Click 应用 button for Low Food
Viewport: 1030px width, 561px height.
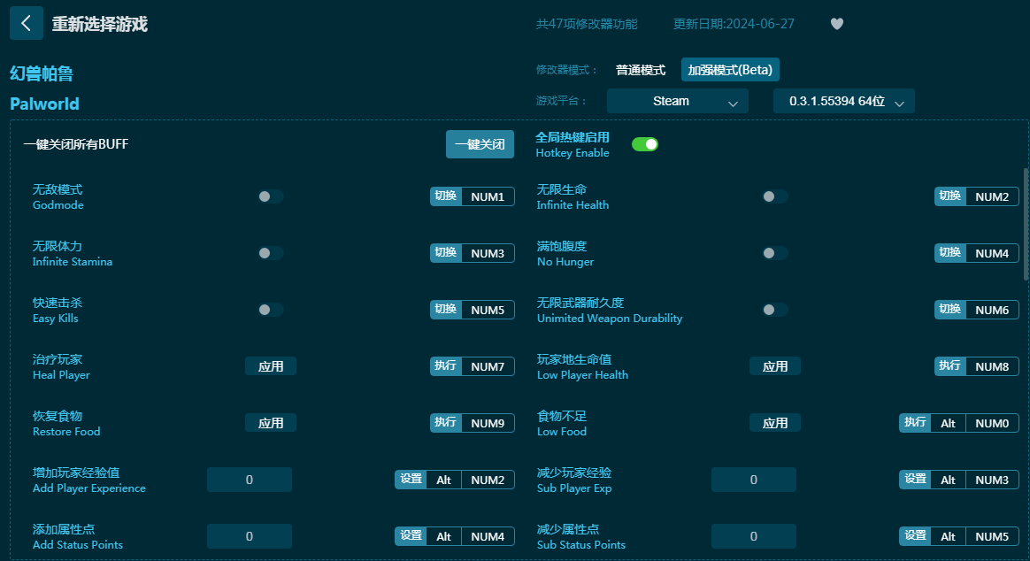click(x=775, y=423)
